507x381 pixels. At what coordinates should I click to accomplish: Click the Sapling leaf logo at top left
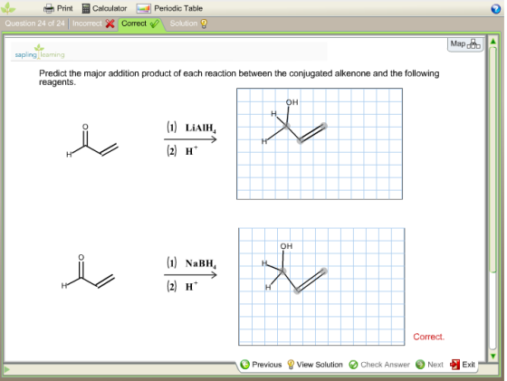pyautogui.click(x=8, y=8)
